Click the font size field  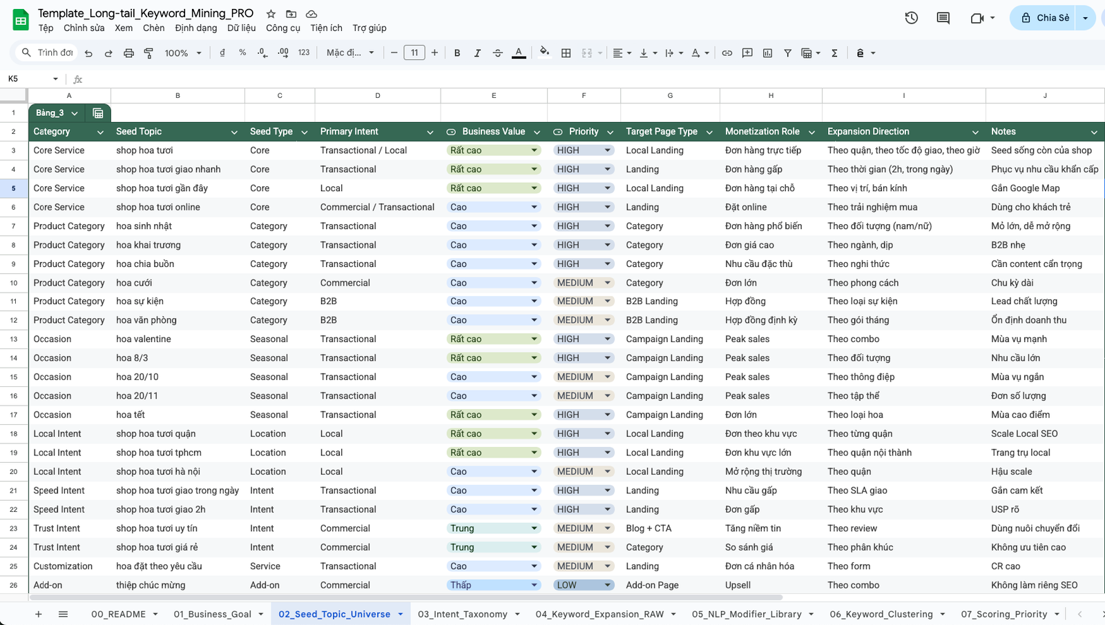(414, 53)
